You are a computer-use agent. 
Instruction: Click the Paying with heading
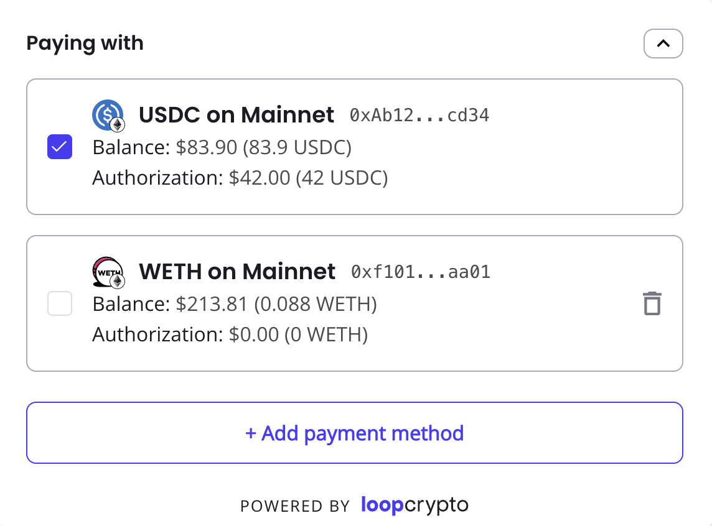tap(85, 44)
